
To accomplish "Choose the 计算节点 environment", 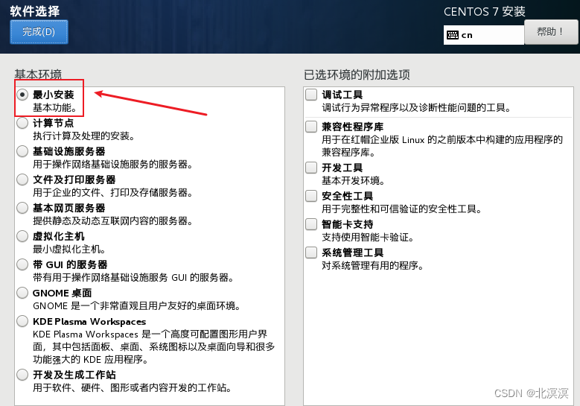I will (x=22, y=123).
